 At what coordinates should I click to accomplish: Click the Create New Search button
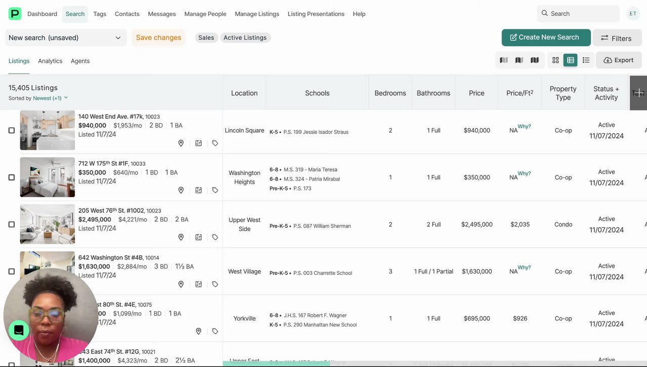546,37
